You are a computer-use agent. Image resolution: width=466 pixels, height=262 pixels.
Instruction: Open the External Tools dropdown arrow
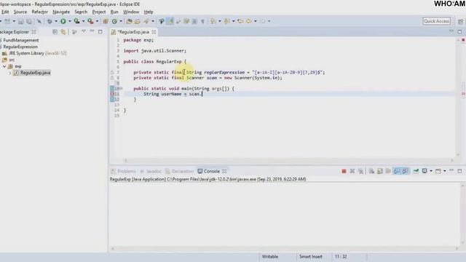97,21
